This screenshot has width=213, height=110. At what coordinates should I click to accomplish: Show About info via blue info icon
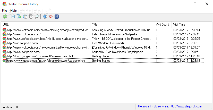[x=45, y=17]
